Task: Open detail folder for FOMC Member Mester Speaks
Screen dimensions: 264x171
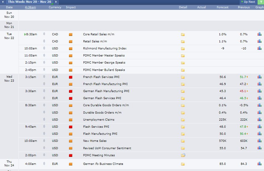Action: tap(183, 56)
